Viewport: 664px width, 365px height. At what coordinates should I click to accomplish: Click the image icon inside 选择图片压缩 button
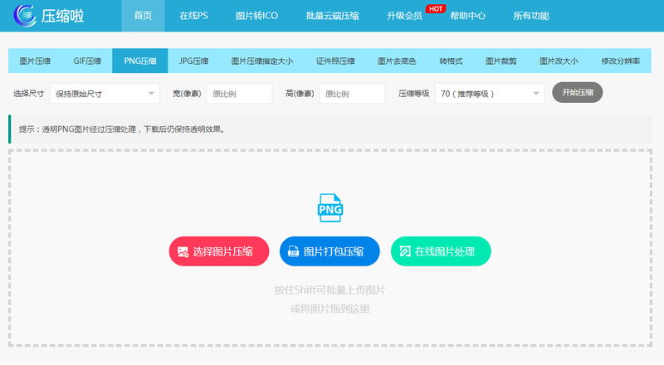pyautogui.click(x=183, y=252)
